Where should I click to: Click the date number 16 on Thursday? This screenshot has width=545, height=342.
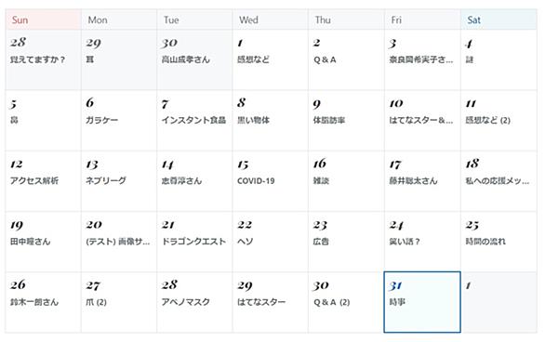pos(319,164)
